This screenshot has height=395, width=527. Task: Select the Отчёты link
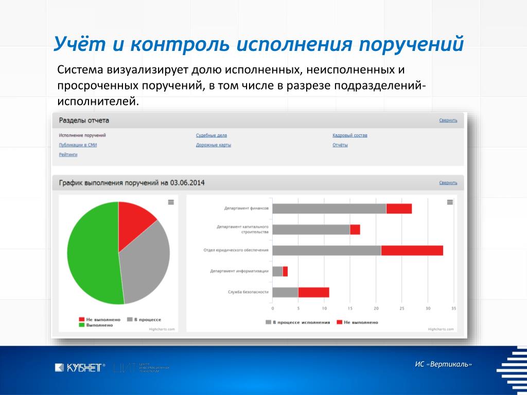tap(340, 145)
